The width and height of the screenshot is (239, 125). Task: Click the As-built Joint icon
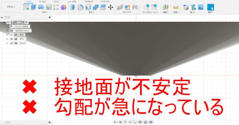point(135,7)
